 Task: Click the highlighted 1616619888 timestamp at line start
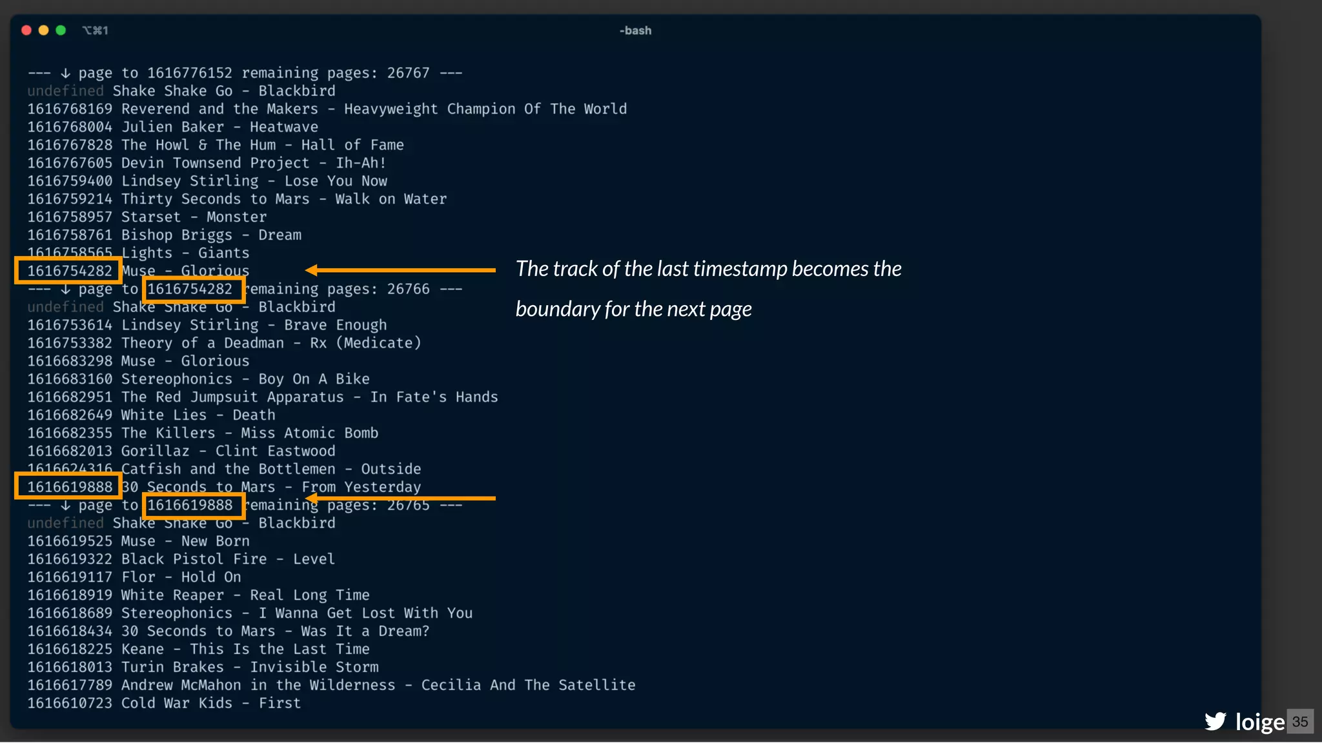(69, 487)
